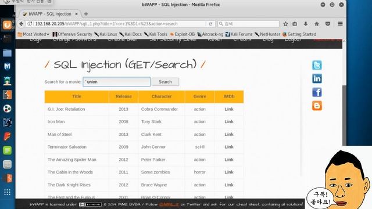Viewport: 372px width, 209px height.
Task: Click the Creative Commons license badge
Action: click(x=90, y=204)
